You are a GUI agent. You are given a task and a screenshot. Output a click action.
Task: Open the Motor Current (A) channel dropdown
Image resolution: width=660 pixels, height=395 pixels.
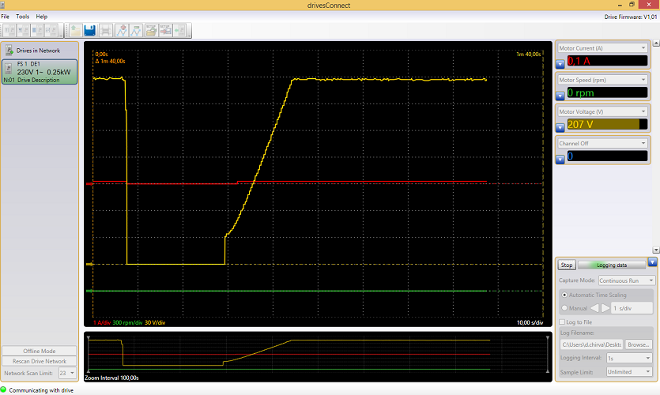coord(602,48)
